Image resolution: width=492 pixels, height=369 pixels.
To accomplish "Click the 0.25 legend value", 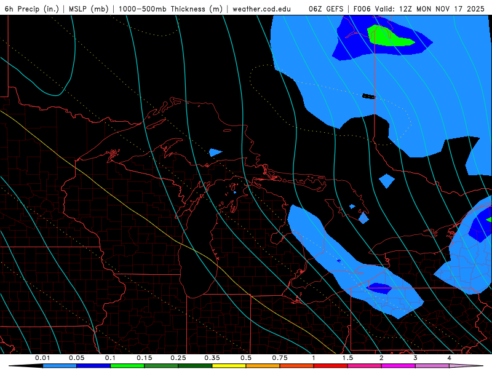I will pyautogui.click(x=178, y=358).
